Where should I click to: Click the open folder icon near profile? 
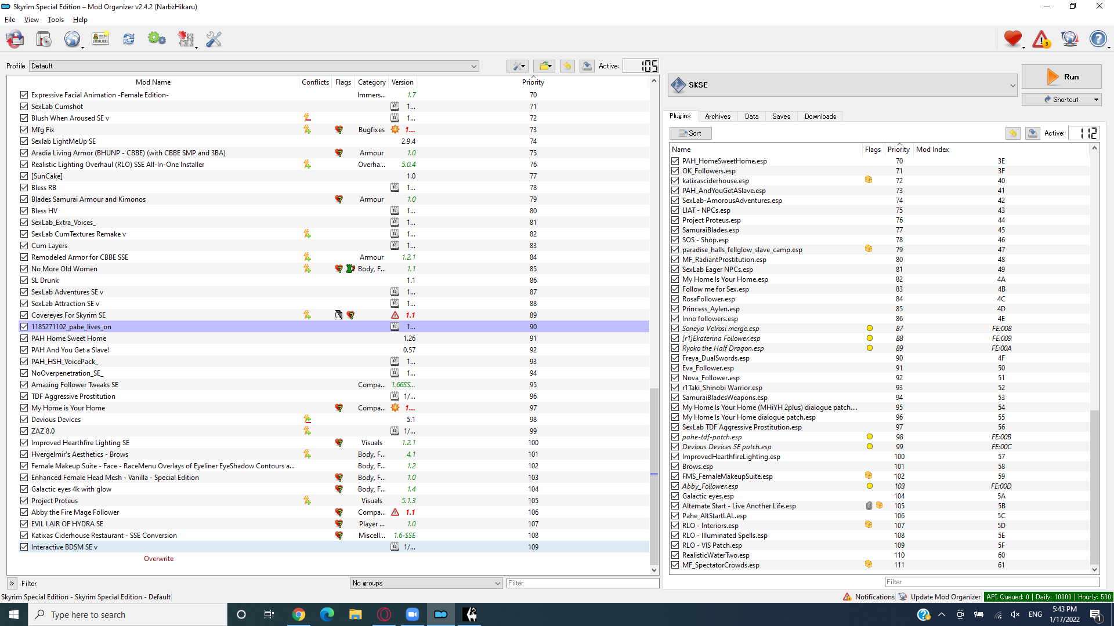click(544, 66)
